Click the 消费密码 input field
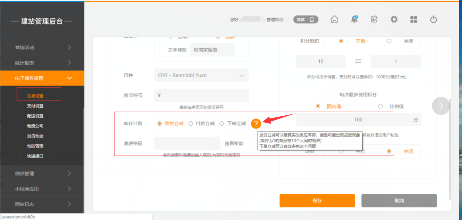 click(x=187, y=143)
